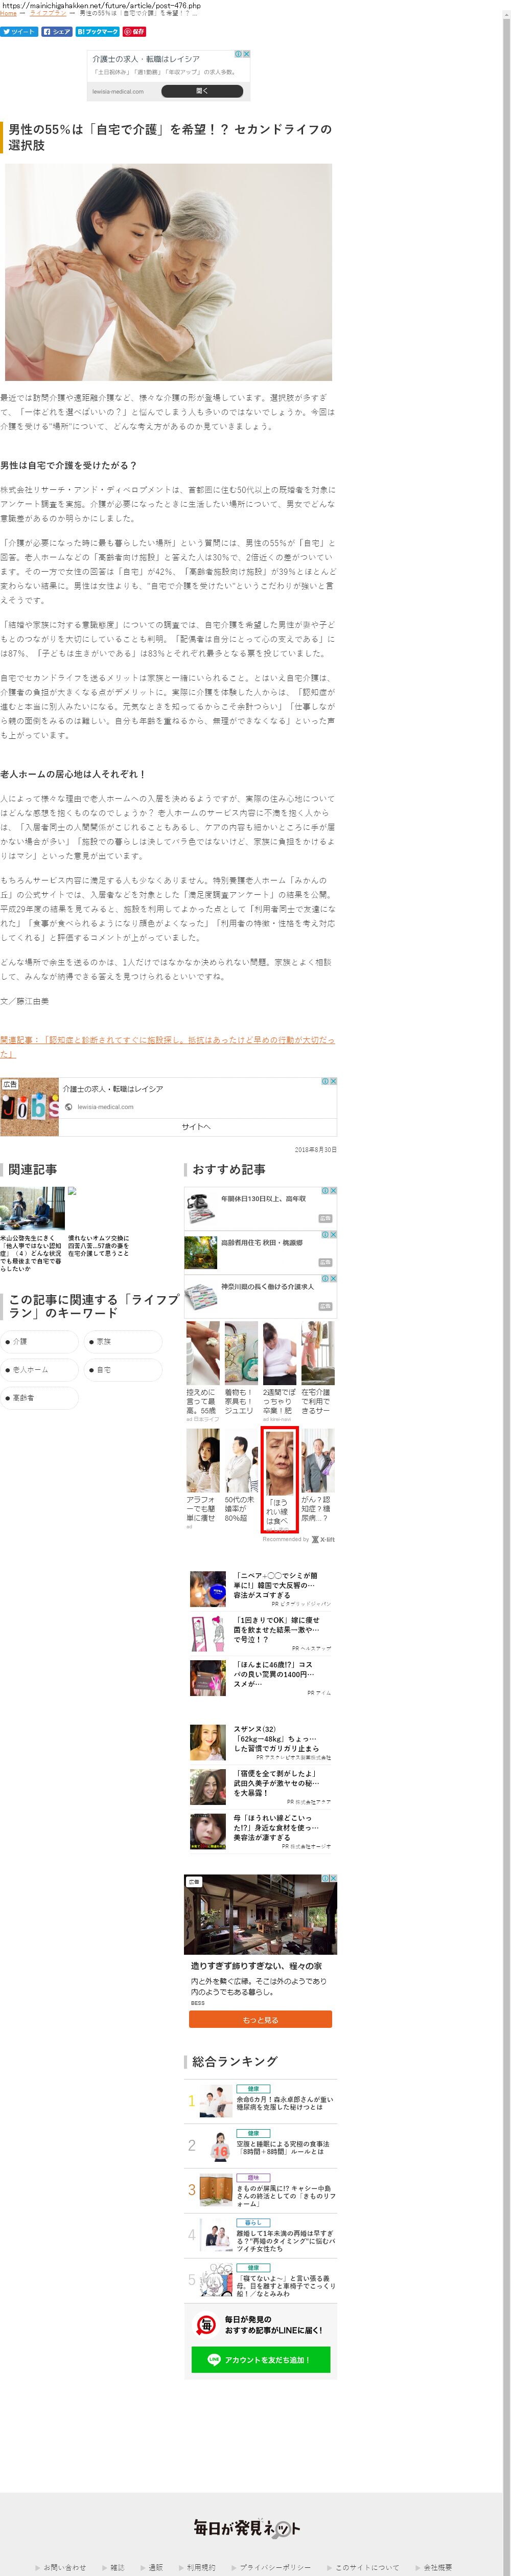The image size is (511, 2576).
Task: Open ad info icon on house ad
Action: tap(325, 1878)
